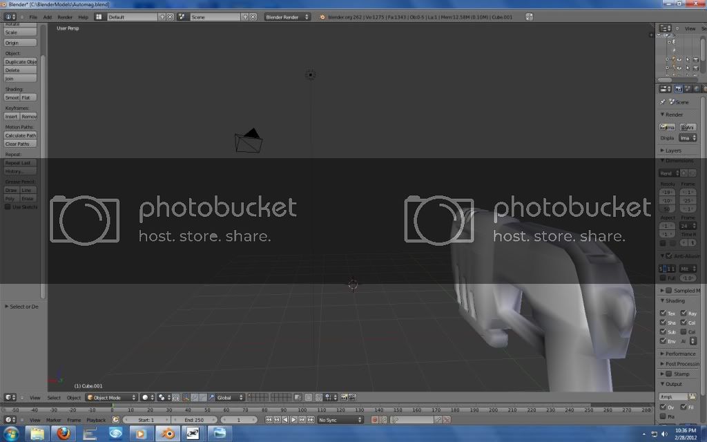Click the render Image button icon

668,127
